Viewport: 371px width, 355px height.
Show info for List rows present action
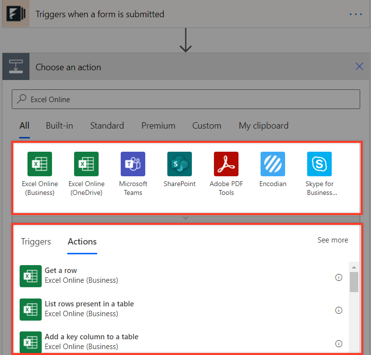[338, 310]
